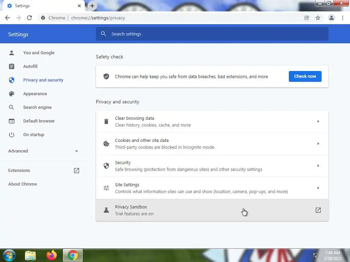This screenshot has height=262, width=350.
Task: Click Cookies and other site data title
Action: click(142, 140)
